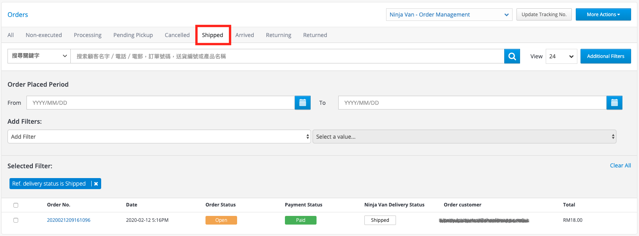The image size is (639, 236).
Task: Open the To date calendar picker
Action: coord(614,103)
